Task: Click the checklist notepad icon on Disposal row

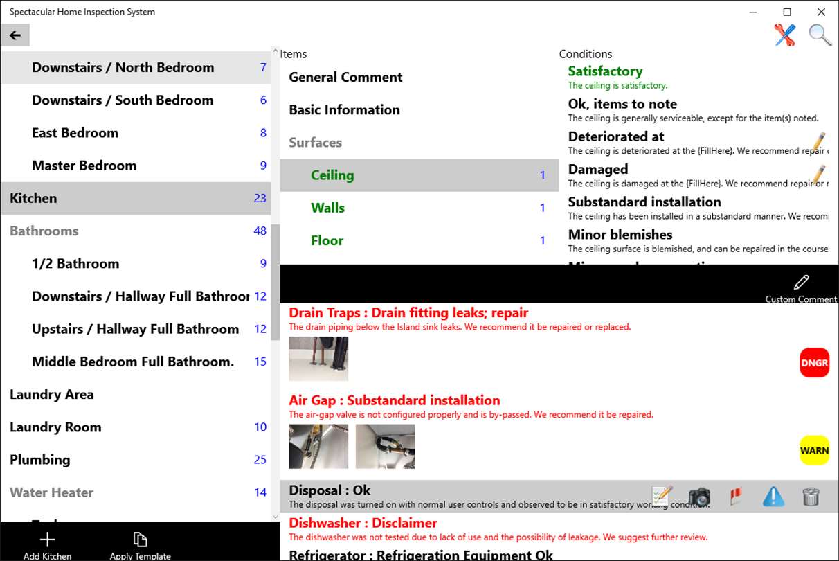Action: pos(662,496)
